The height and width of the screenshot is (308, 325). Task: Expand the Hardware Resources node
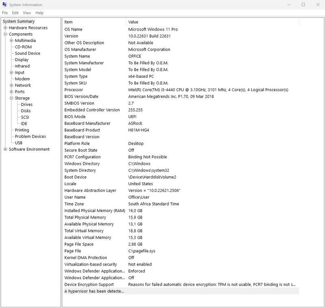(5, 28)
